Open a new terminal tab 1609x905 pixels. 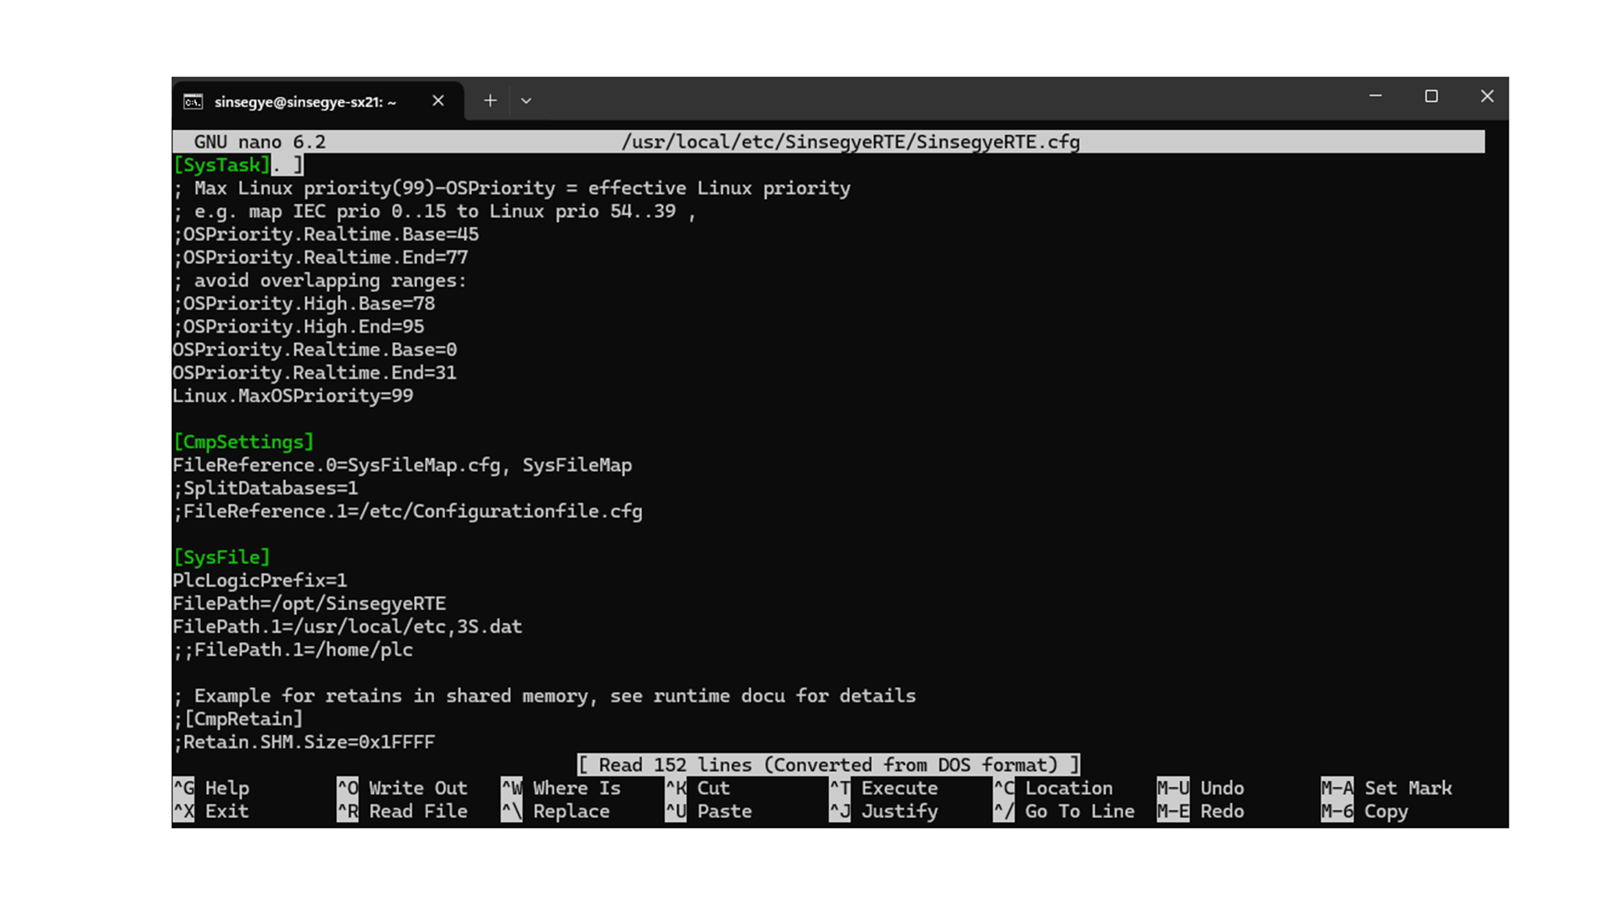[490, 101]
